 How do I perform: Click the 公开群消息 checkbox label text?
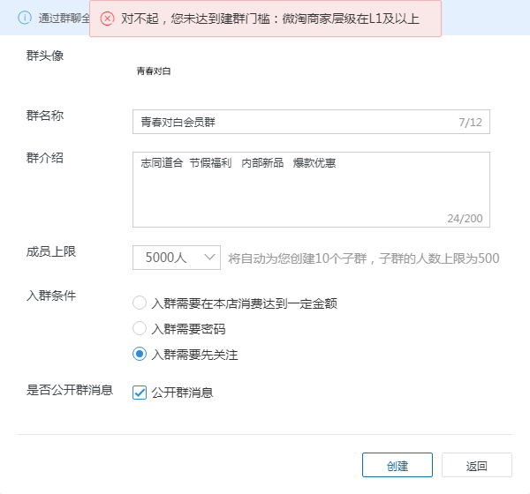183,393
